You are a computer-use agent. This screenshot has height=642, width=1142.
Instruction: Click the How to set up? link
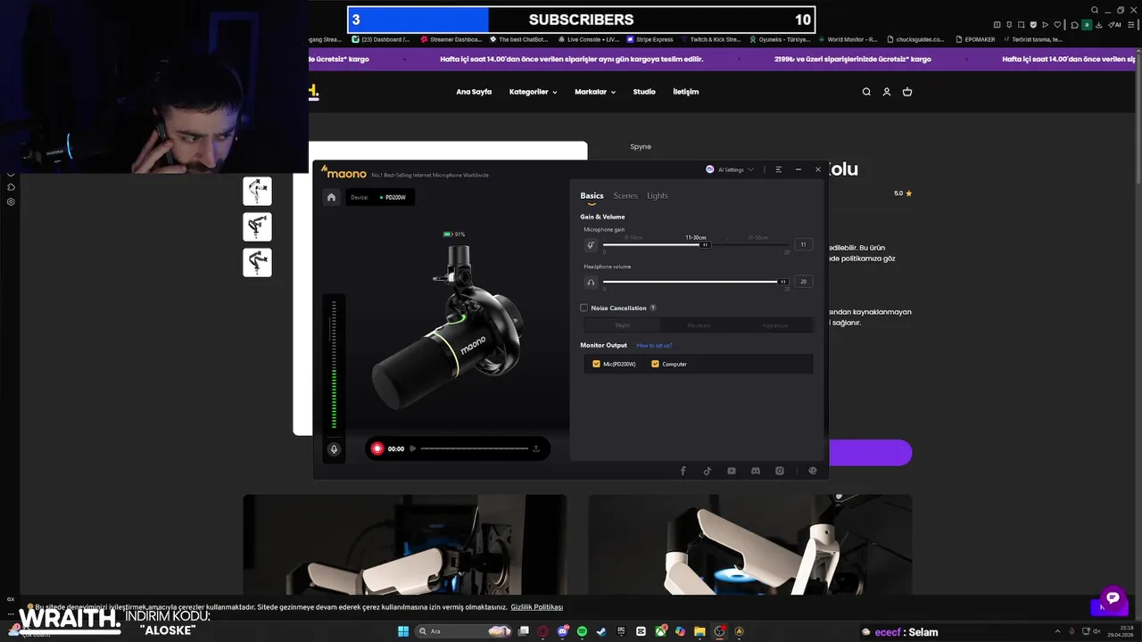(654, 345)
